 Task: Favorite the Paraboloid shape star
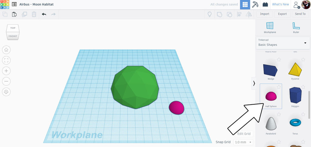(279, 114)
